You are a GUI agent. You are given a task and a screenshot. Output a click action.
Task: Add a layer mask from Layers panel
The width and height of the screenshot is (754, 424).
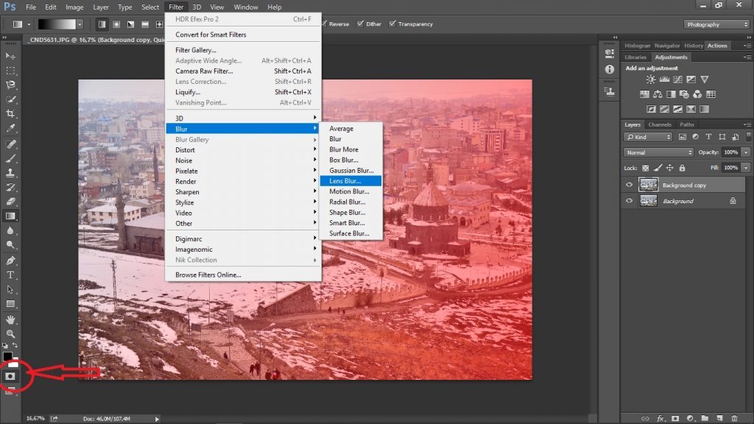pos(674,418)
